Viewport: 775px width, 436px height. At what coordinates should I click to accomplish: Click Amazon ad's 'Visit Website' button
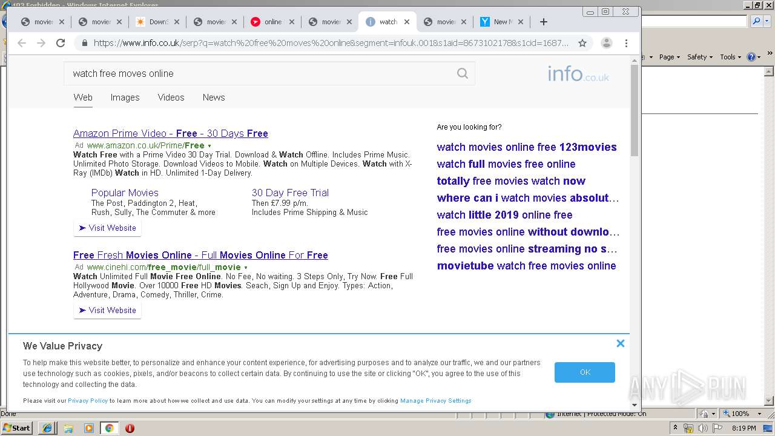point(107,228)
